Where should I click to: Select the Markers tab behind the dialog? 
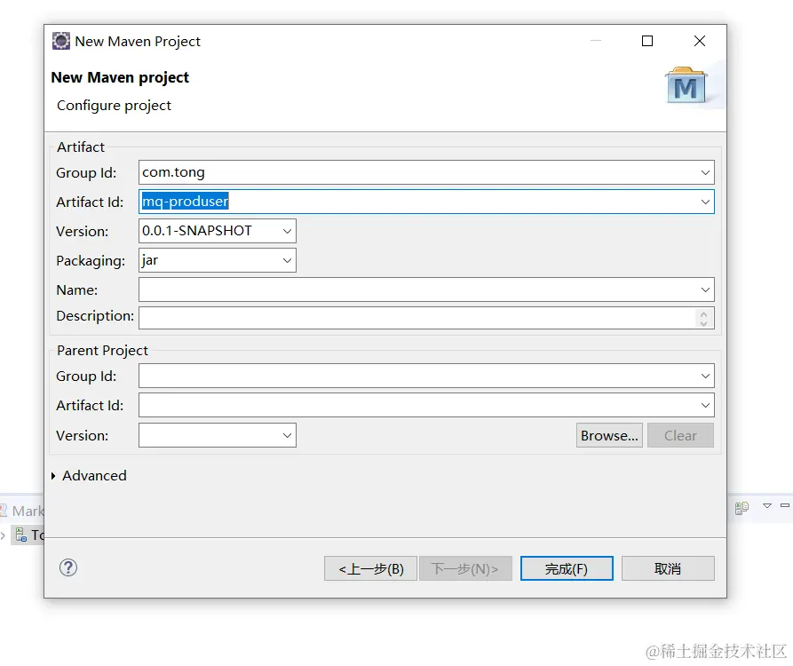coord(22,511)
